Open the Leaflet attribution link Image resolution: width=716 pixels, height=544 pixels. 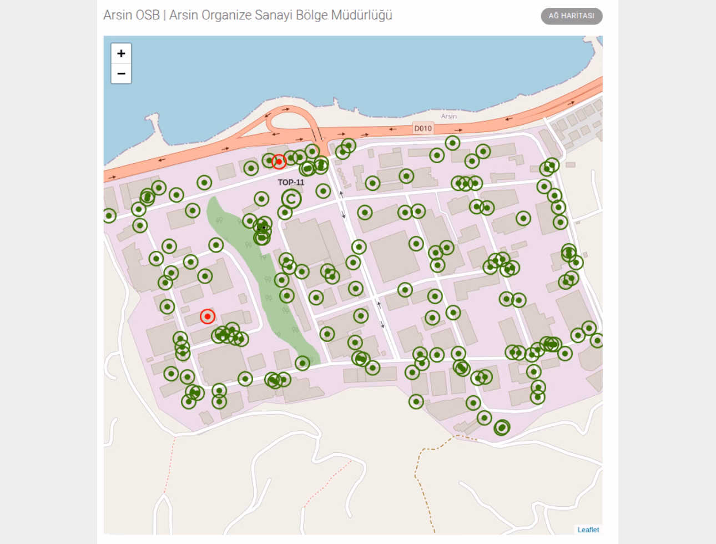click(588, 530)
